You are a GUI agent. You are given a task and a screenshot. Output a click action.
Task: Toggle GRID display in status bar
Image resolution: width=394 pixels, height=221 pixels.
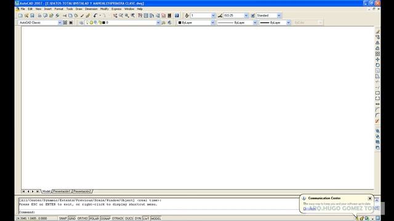pos(72,219)
